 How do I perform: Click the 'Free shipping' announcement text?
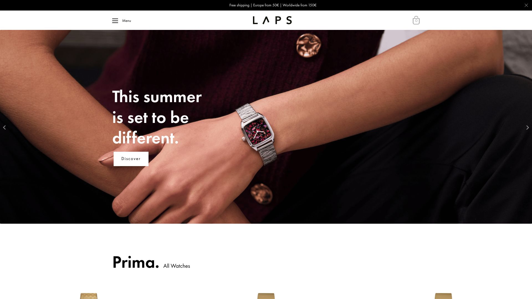pyautogui.click(x=239, y=5)
